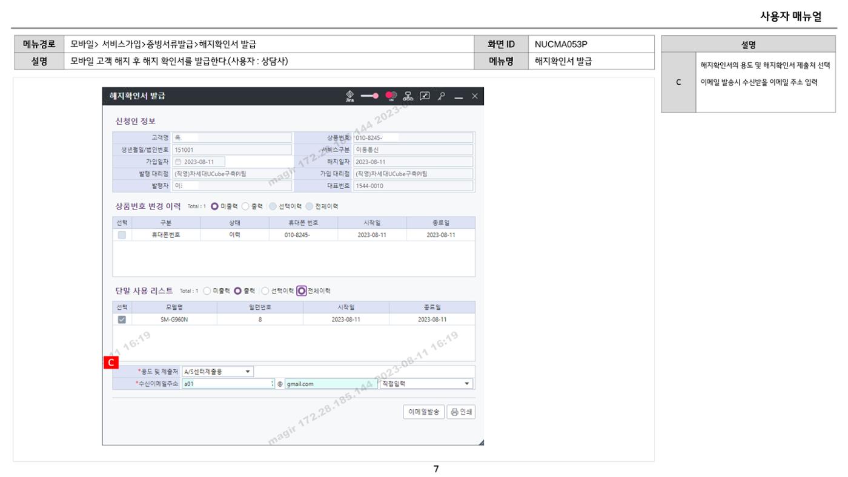Screen dimensions: 848x477
Task: Click the gmail.com domain input field
Action: tap(331, 384)
